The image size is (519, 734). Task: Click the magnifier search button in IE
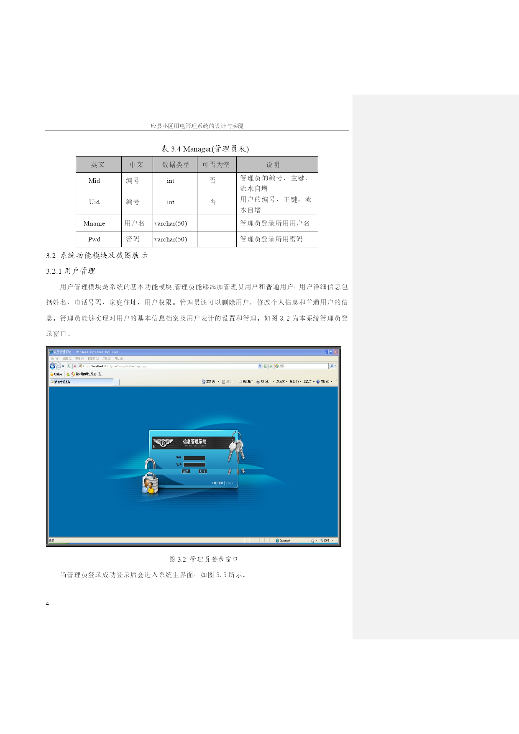click(x=332, y=366)
